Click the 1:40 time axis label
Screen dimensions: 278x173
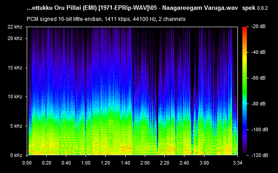coord(125,163)
